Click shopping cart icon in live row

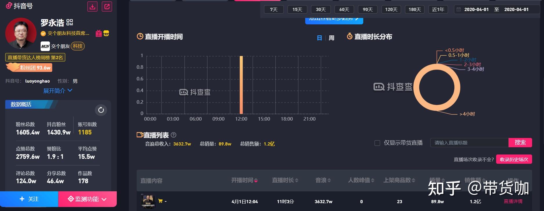click(160, 201)
